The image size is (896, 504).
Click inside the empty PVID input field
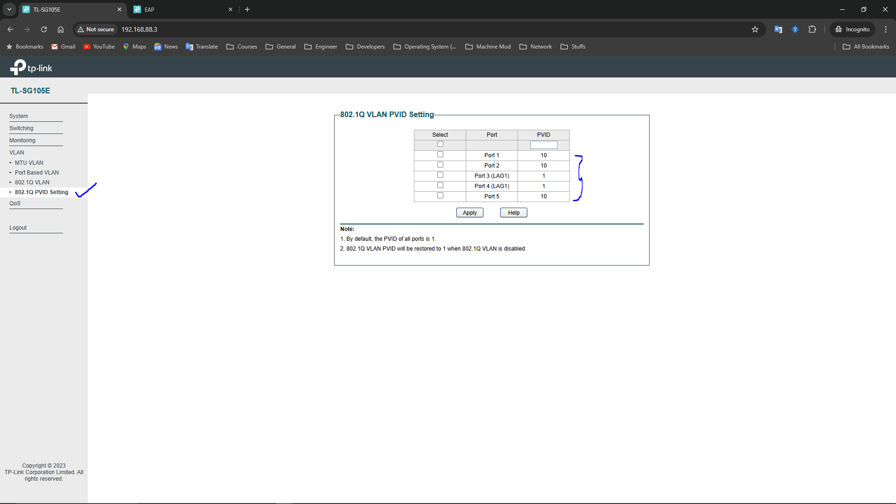pos(544,145)
